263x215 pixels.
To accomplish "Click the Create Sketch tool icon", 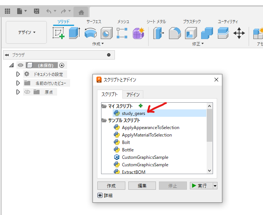I will tap(58, 33).
